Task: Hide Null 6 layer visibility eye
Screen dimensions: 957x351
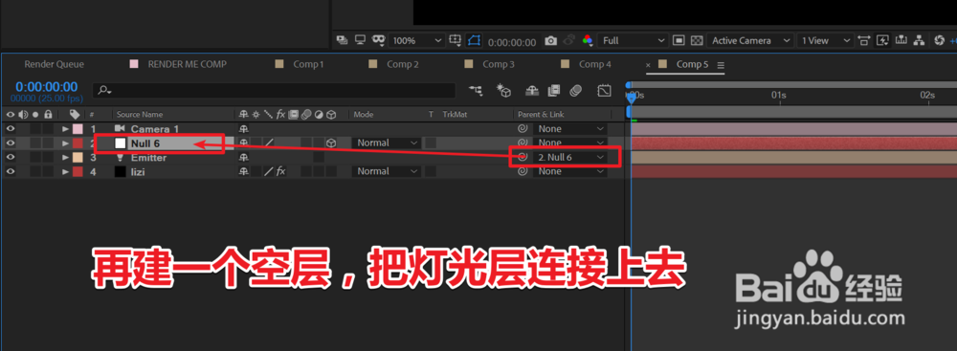Action: tap(11, 143)
